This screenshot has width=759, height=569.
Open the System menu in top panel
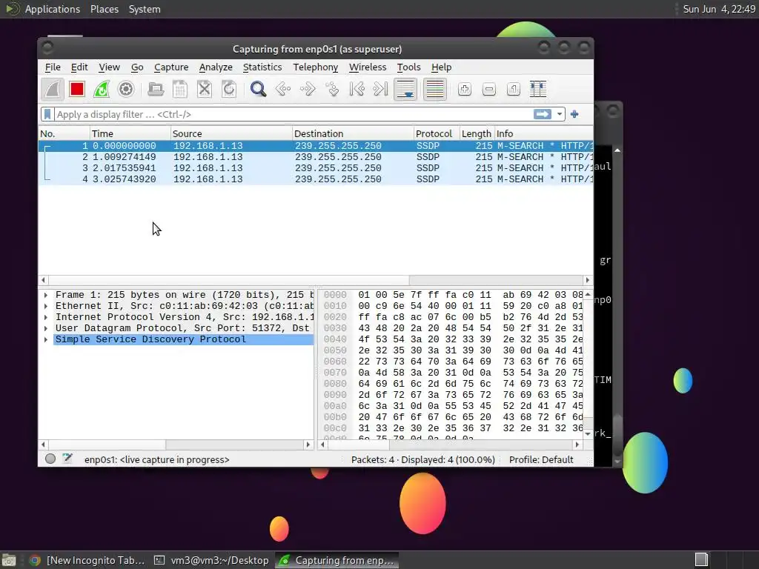pos(145,9)
